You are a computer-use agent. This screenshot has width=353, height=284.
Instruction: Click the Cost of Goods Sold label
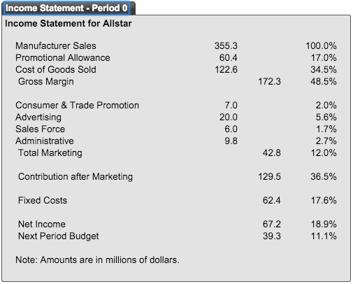click(56, 69)
